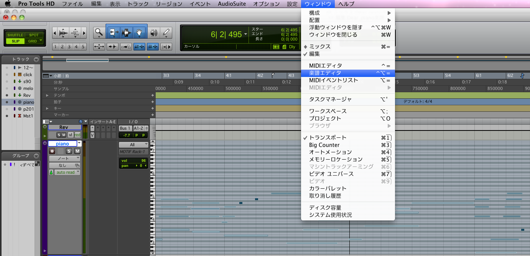Screen dimensions: 530x256
Task: Expand the テンポ ruler
Action: (x=47, y=95)
